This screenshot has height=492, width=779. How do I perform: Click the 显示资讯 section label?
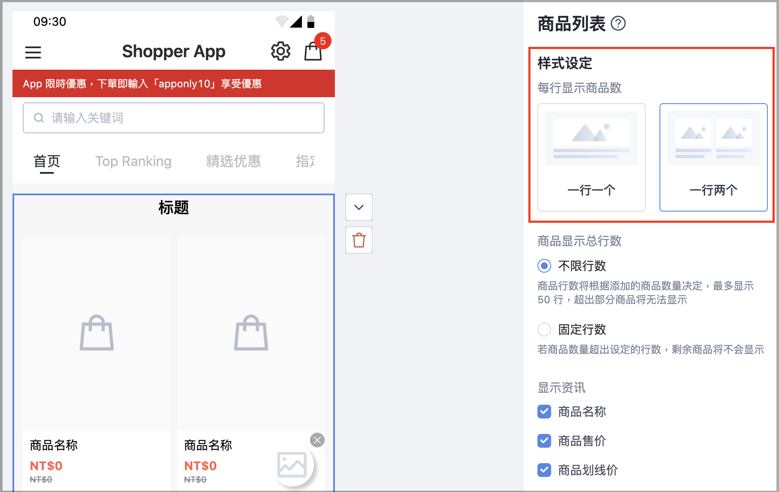click(561, 388)
